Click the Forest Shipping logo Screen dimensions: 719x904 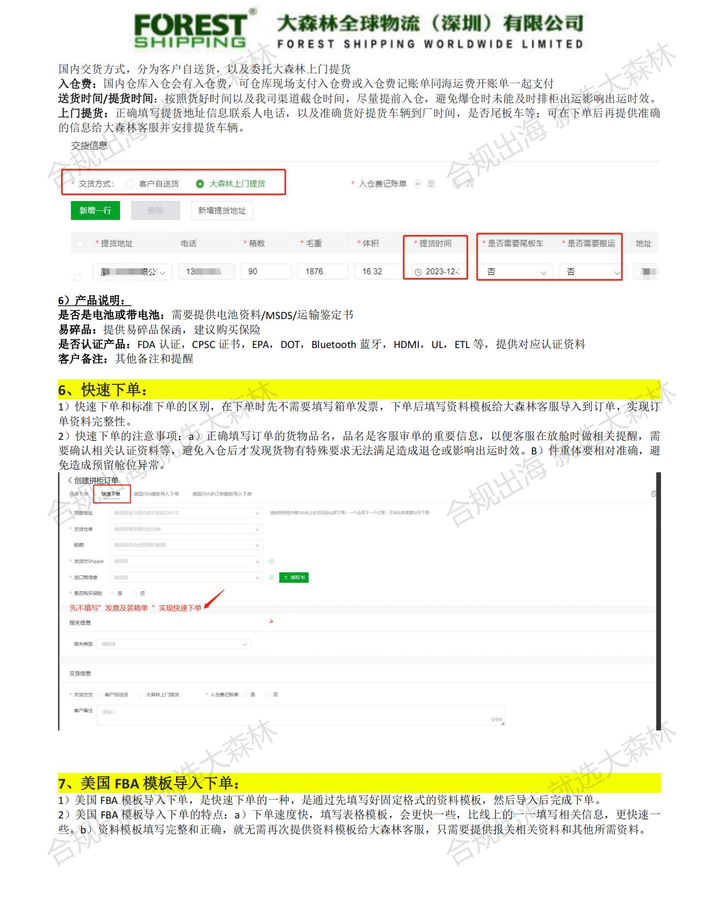tap(191, 30)
